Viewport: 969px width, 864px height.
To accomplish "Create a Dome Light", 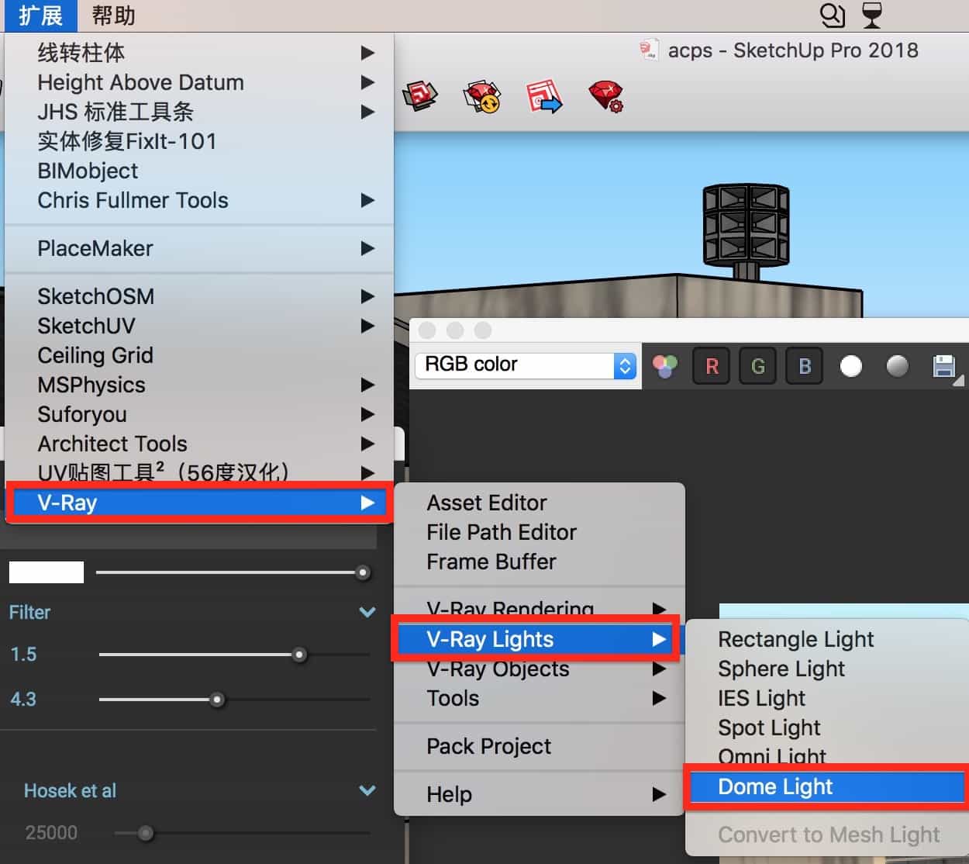I will coord(827,786).
